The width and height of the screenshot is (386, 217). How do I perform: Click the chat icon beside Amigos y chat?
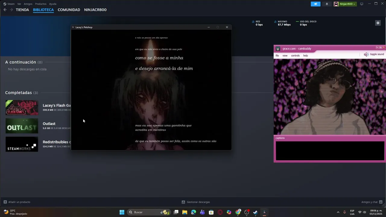(x=381, y=202)
